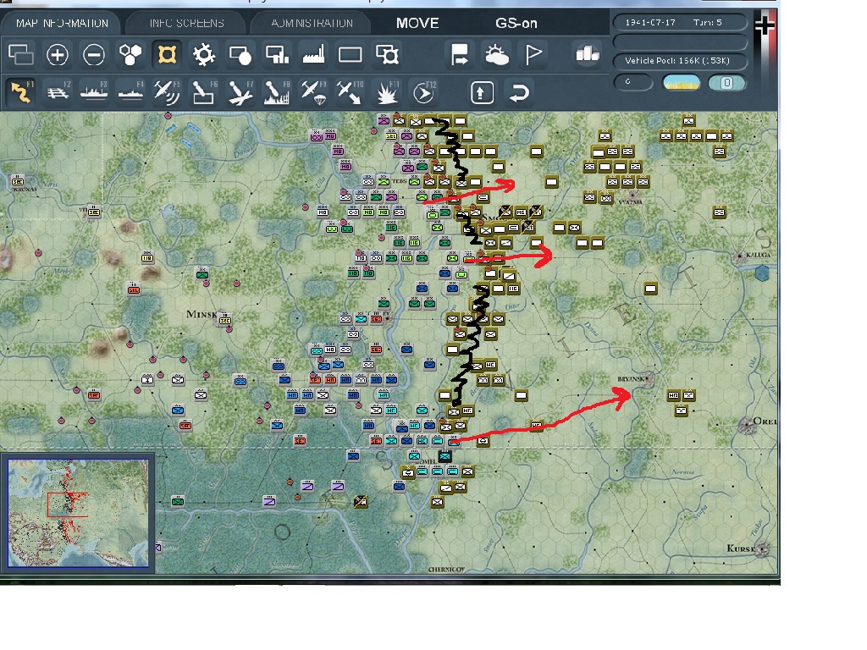The image size is (867, 650).
Task: Click the empty status field below date
Action: (x=680, y=42)
